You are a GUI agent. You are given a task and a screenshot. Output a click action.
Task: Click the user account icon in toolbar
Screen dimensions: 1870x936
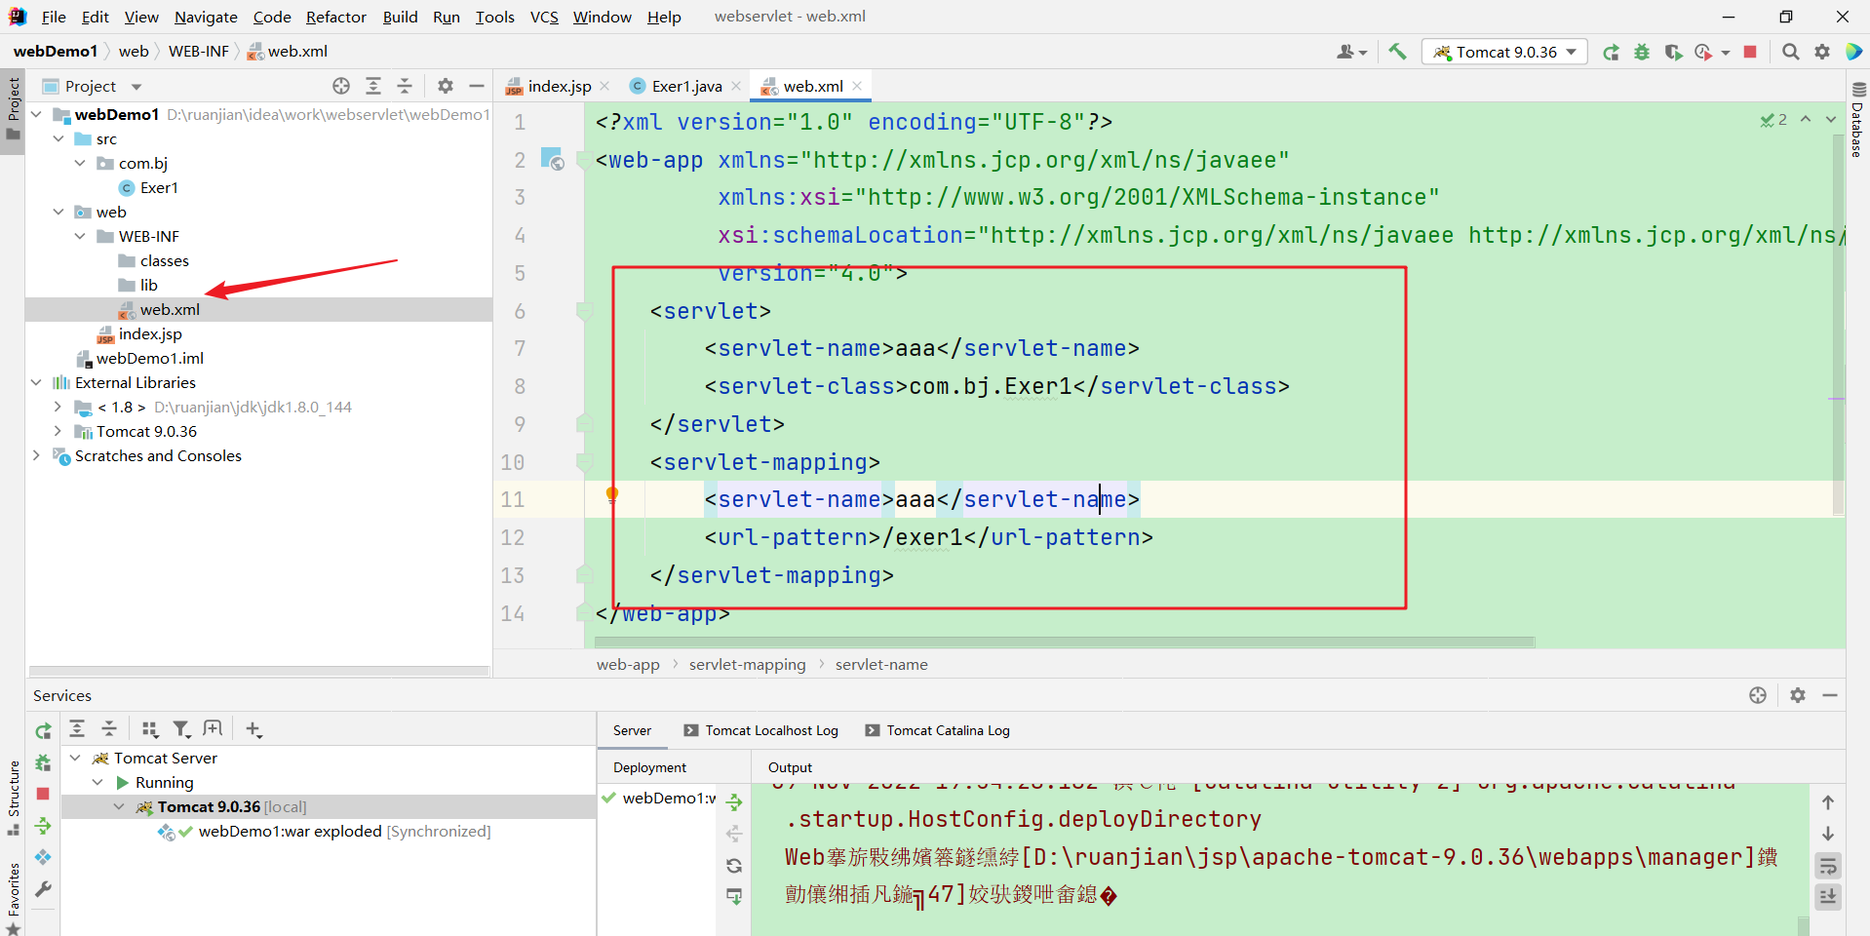tap(1351, 52)
